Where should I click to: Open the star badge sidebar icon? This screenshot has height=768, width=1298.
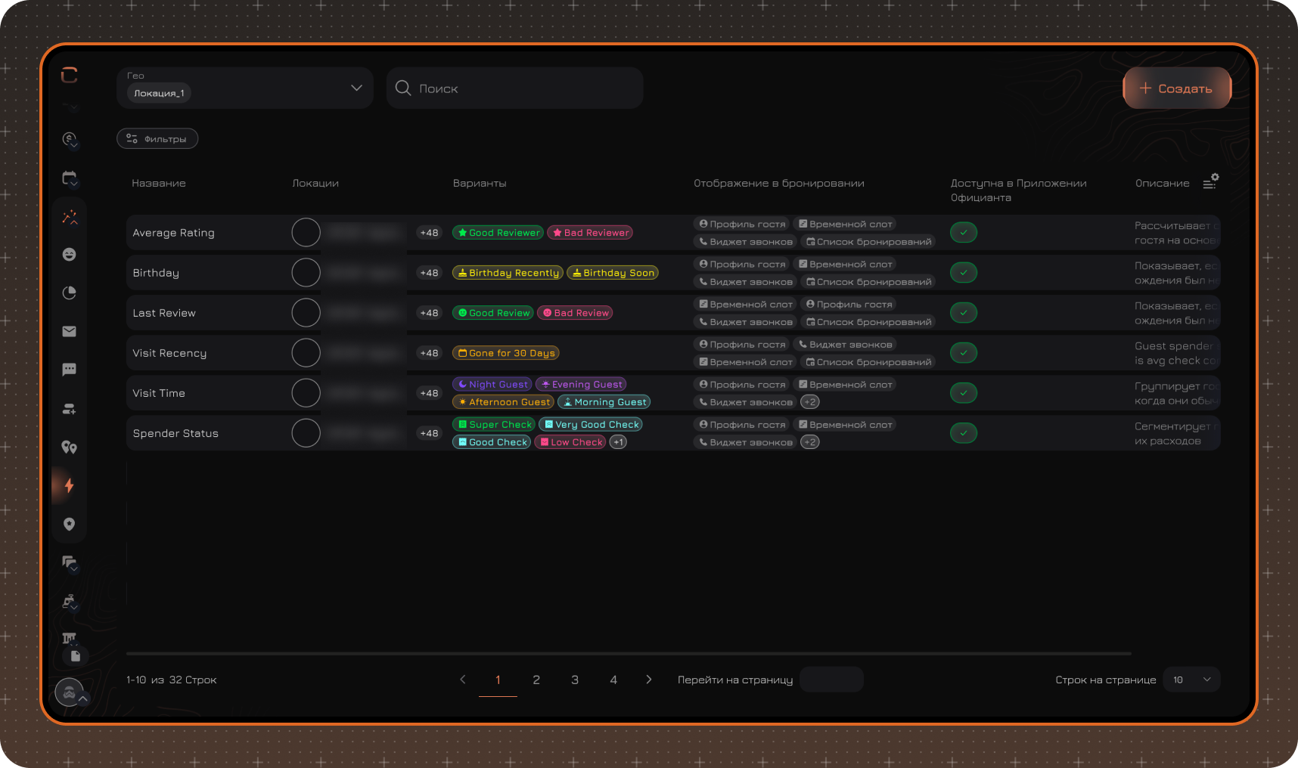pos(69,524)
